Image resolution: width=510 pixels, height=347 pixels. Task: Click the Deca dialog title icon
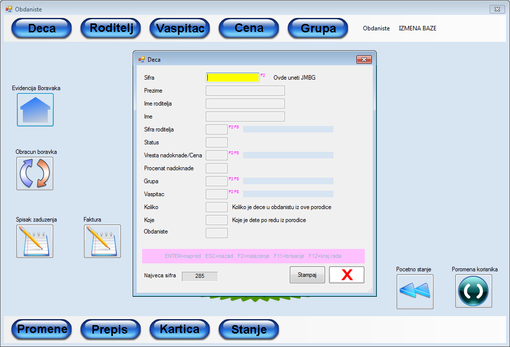click(x=142, y=59)
